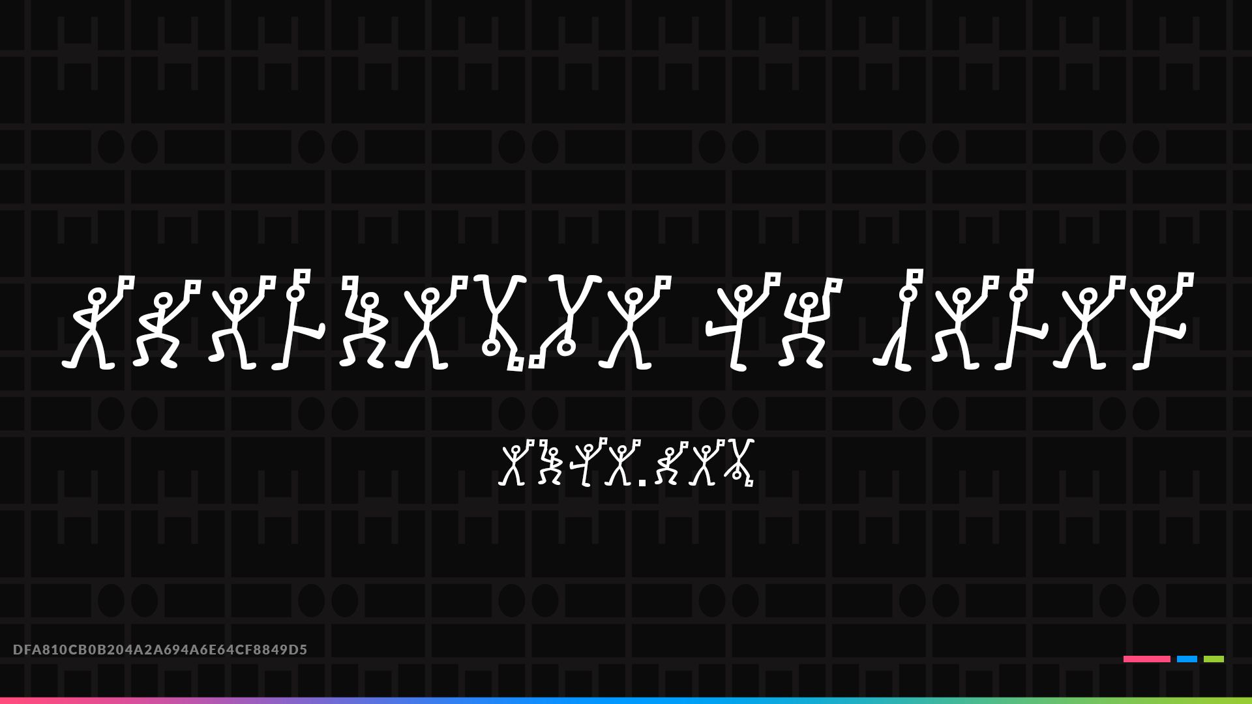1252x704 pixels.
Task: Click the smaller subtitle line figure
Action: (625, 464)
